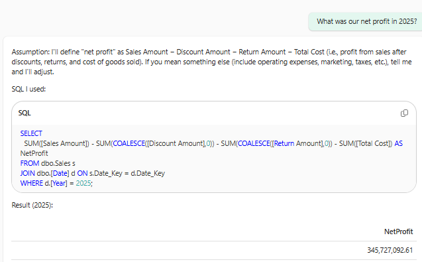Click the NetProfit column header
Viewport: 422px width, 262px height.
tap(398, 231)
